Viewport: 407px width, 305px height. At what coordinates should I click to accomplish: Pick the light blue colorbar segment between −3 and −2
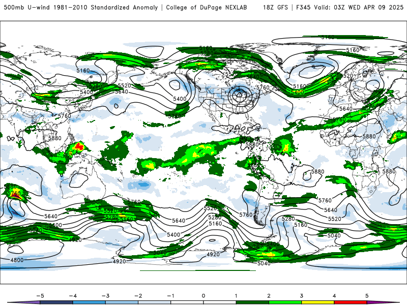[x=122, y=302]
